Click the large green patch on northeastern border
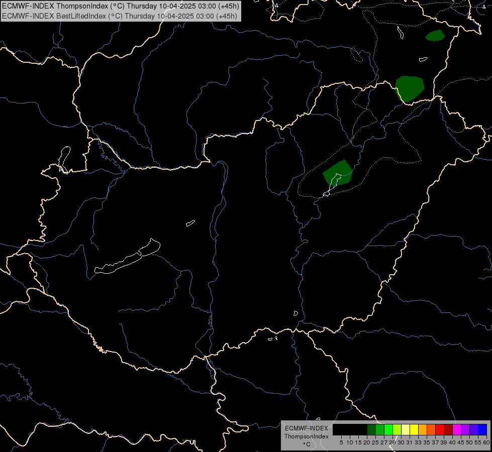492x452 pixels. [x=410, y=88]
